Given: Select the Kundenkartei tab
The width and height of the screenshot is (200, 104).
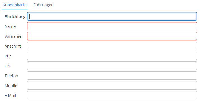Looking at the screenshot, I should [15, 5].
